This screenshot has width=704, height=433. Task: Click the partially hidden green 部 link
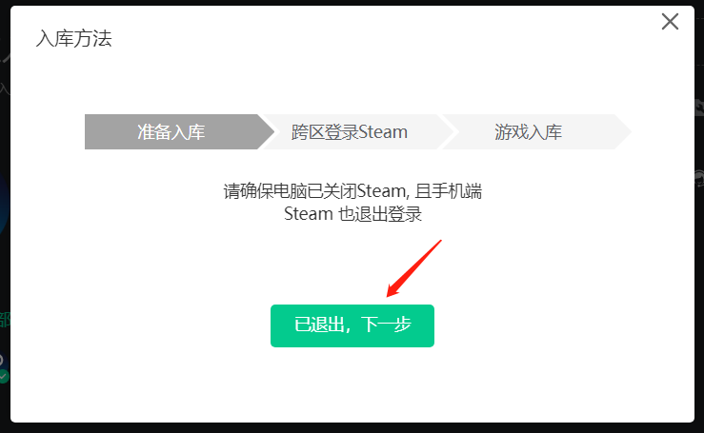[5, 320]
